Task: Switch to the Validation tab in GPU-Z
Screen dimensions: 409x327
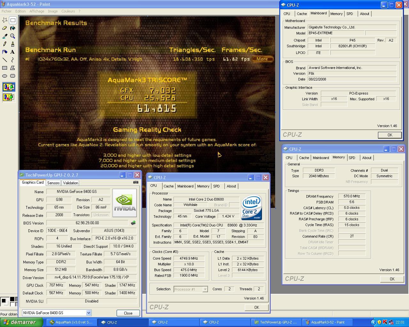Action: 70,183
